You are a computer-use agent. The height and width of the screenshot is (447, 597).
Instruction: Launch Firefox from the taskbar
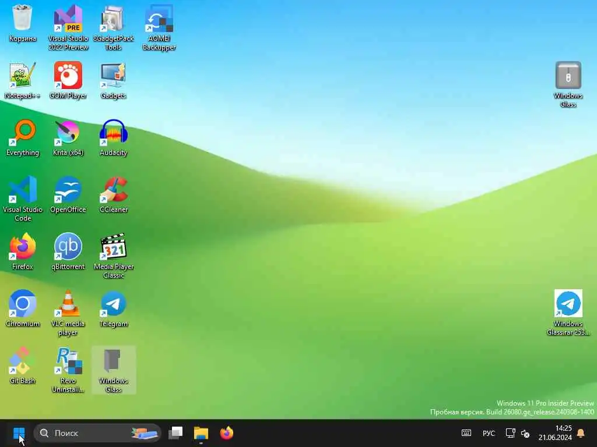(x=227, y=433)
